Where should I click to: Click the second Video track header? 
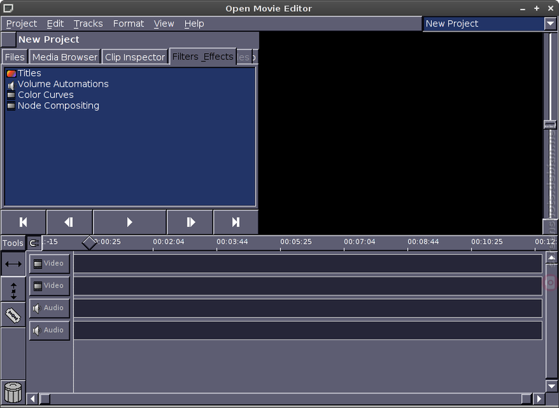(49, 286)
